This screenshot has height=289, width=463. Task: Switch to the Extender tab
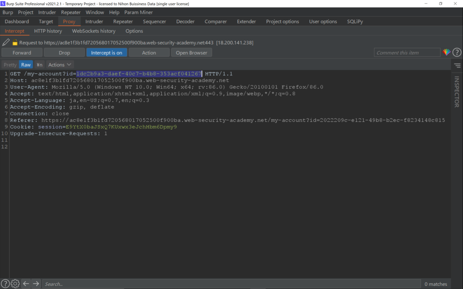247,22
